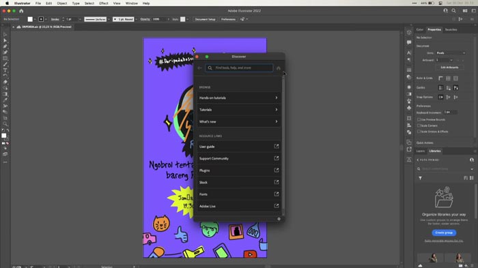Click the Libraries filter funnel icon
This screenshot has height=268, width=478.
click(x=420, y=178)
